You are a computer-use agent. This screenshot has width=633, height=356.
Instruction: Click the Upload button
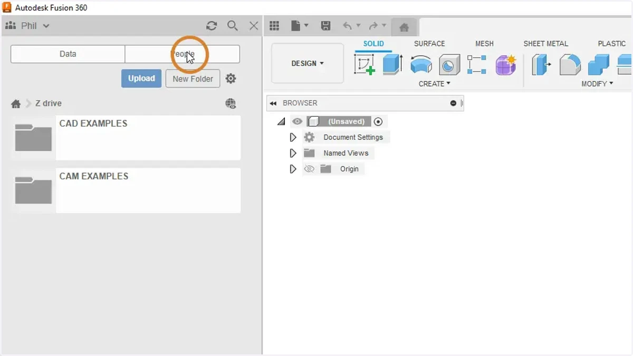point(141,79)
